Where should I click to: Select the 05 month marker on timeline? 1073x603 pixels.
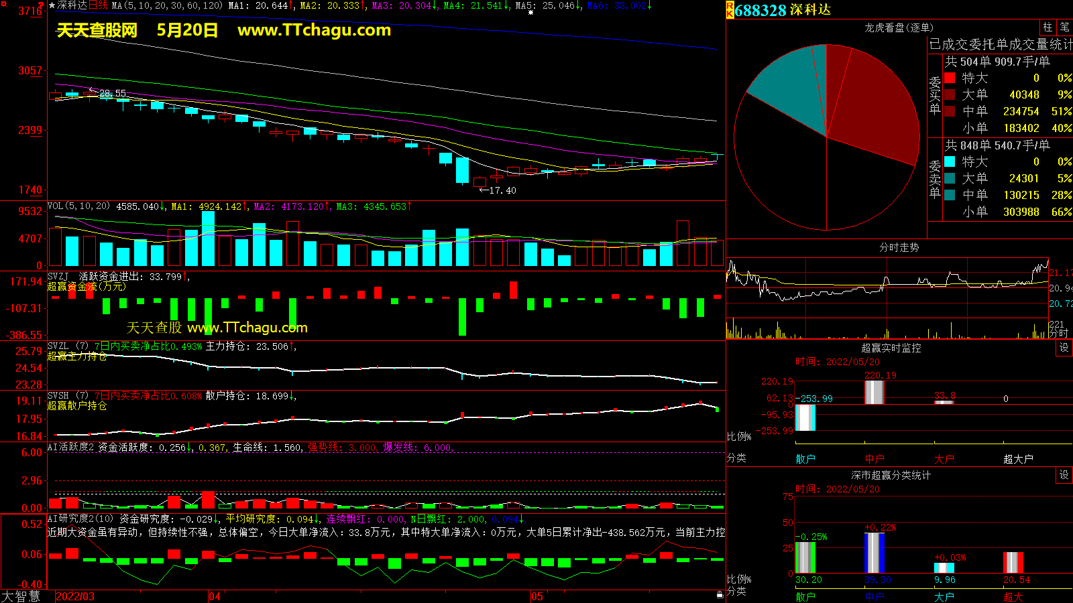tap(537, 596)
